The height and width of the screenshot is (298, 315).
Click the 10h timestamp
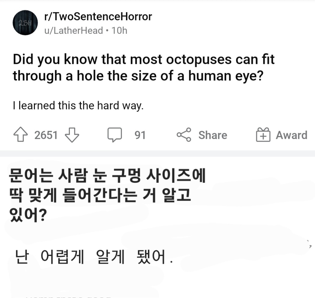(119, 31)
